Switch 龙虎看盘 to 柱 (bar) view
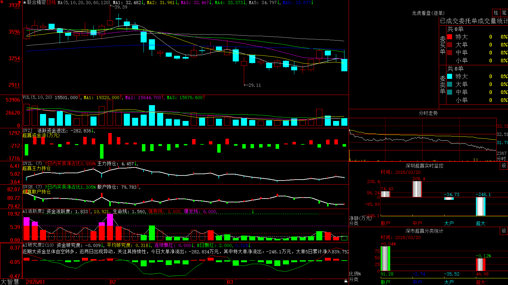This screenshot has width=508, height=285. click(496, 13)
